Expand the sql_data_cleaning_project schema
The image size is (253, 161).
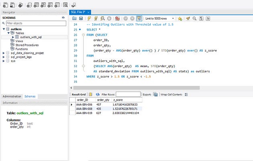click(x=4, y=53)
